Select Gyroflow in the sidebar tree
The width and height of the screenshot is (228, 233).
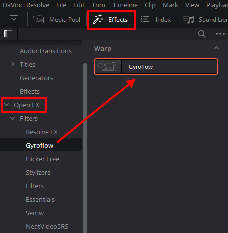click(40, 146)
